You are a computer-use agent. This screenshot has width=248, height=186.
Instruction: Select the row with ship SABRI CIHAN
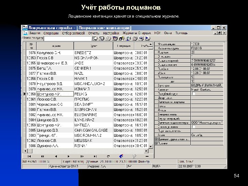(87, 110)
